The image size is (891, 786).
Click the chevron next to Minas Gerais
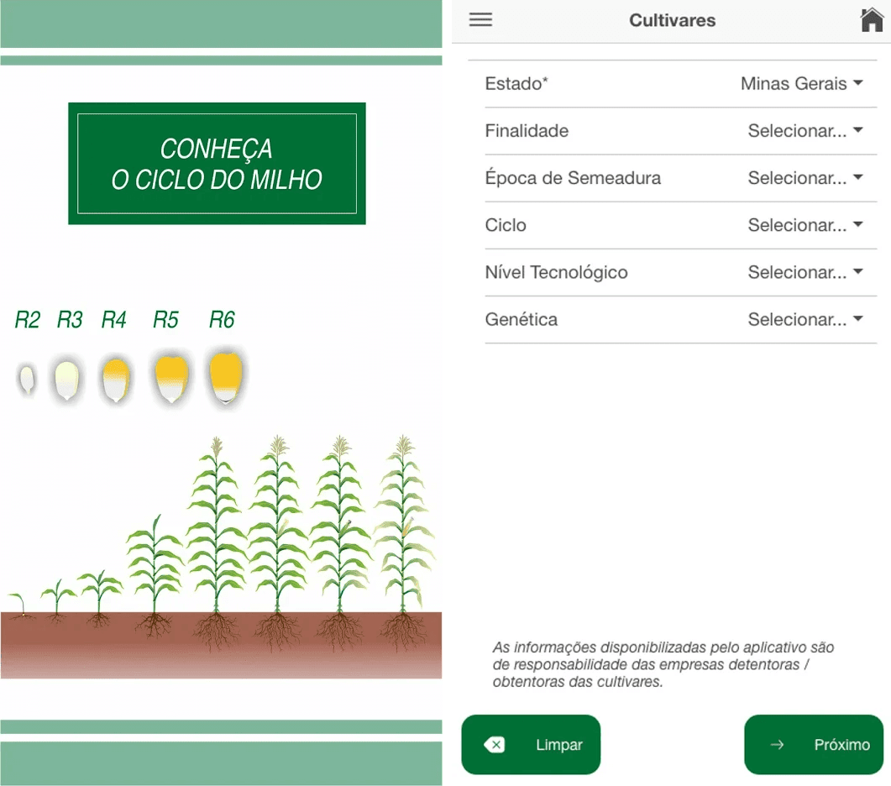pyautogui.click(x=857, y=83)
